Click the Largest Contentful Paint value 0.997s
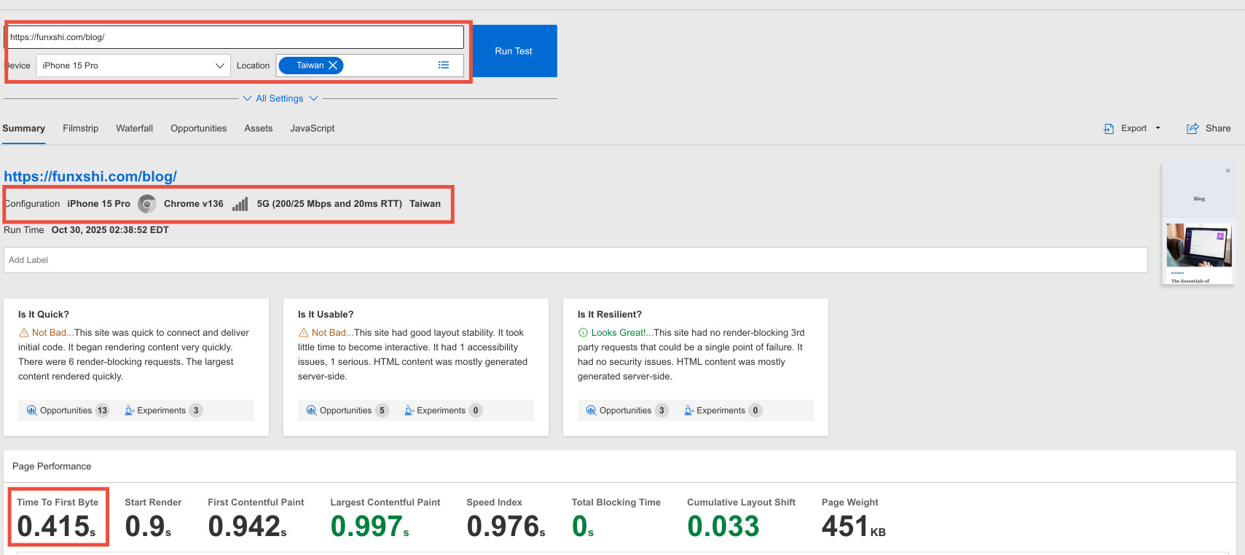 pos(369,527)
